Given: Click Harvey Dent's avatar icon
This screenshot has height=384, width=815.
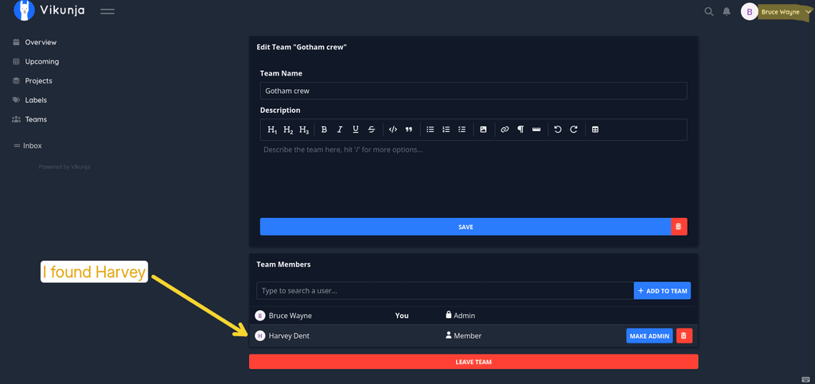Looking at the screenshot, I should point(260,336).
